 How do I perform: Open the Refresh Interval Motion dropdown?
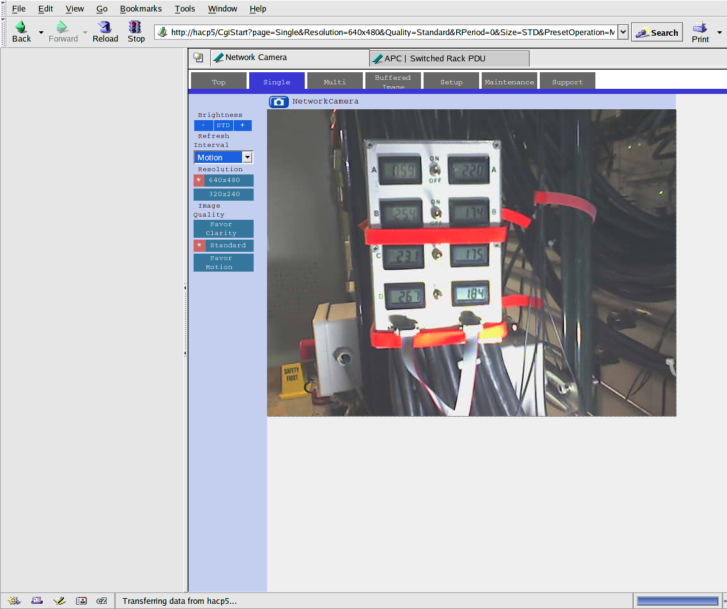[224, 157]
